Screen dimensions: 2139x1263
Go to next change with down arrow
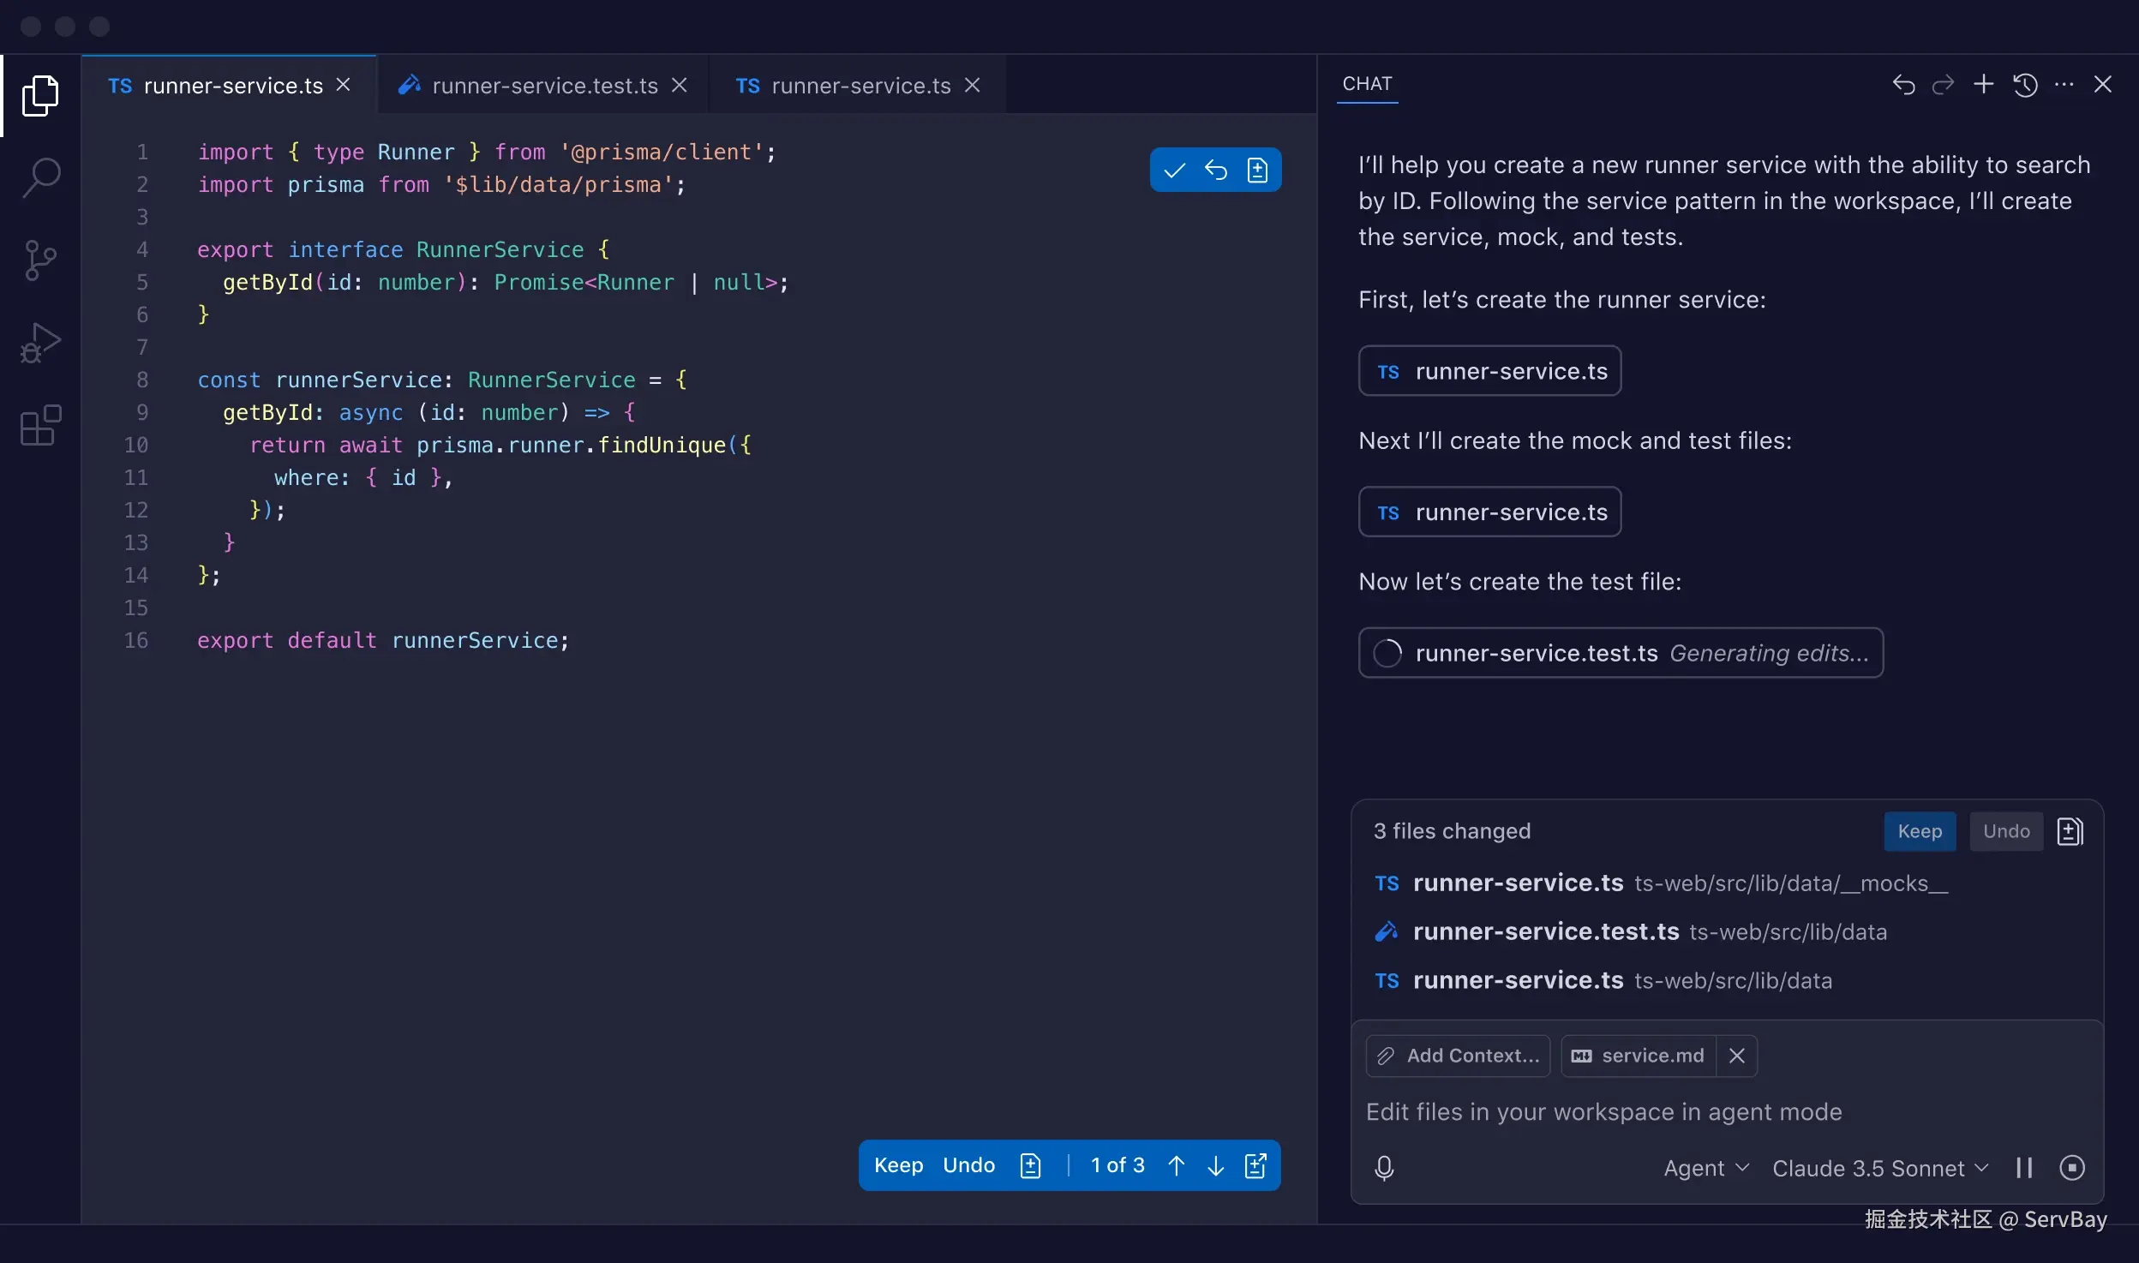(1215, 1165)
